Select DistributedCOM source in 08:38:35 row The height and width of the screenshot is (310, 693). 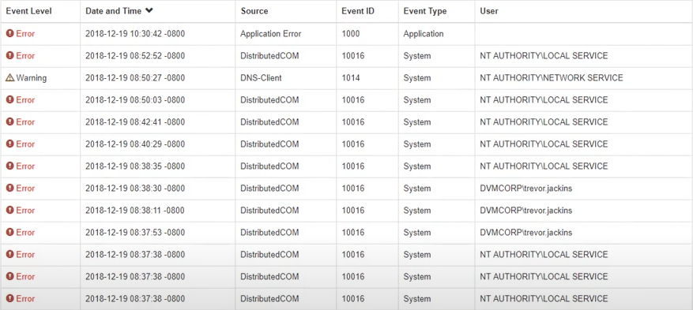pyautogui.click(x=269, y=166)
